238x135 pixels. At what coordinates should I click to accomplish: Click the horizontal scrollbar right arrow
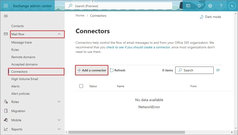[x=232, y=132]
